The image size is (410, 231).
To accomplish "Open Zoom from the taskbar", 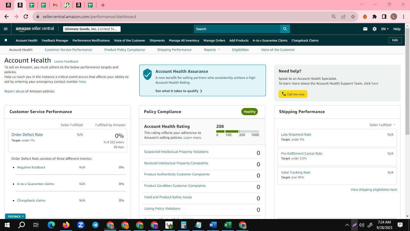I will [x=81, y=225].
